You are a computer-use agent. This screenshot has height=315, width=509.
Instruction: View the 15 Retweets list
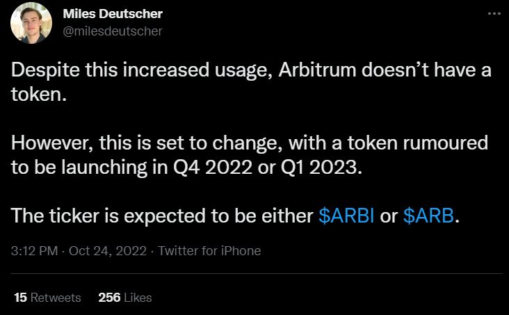(47, 297)
